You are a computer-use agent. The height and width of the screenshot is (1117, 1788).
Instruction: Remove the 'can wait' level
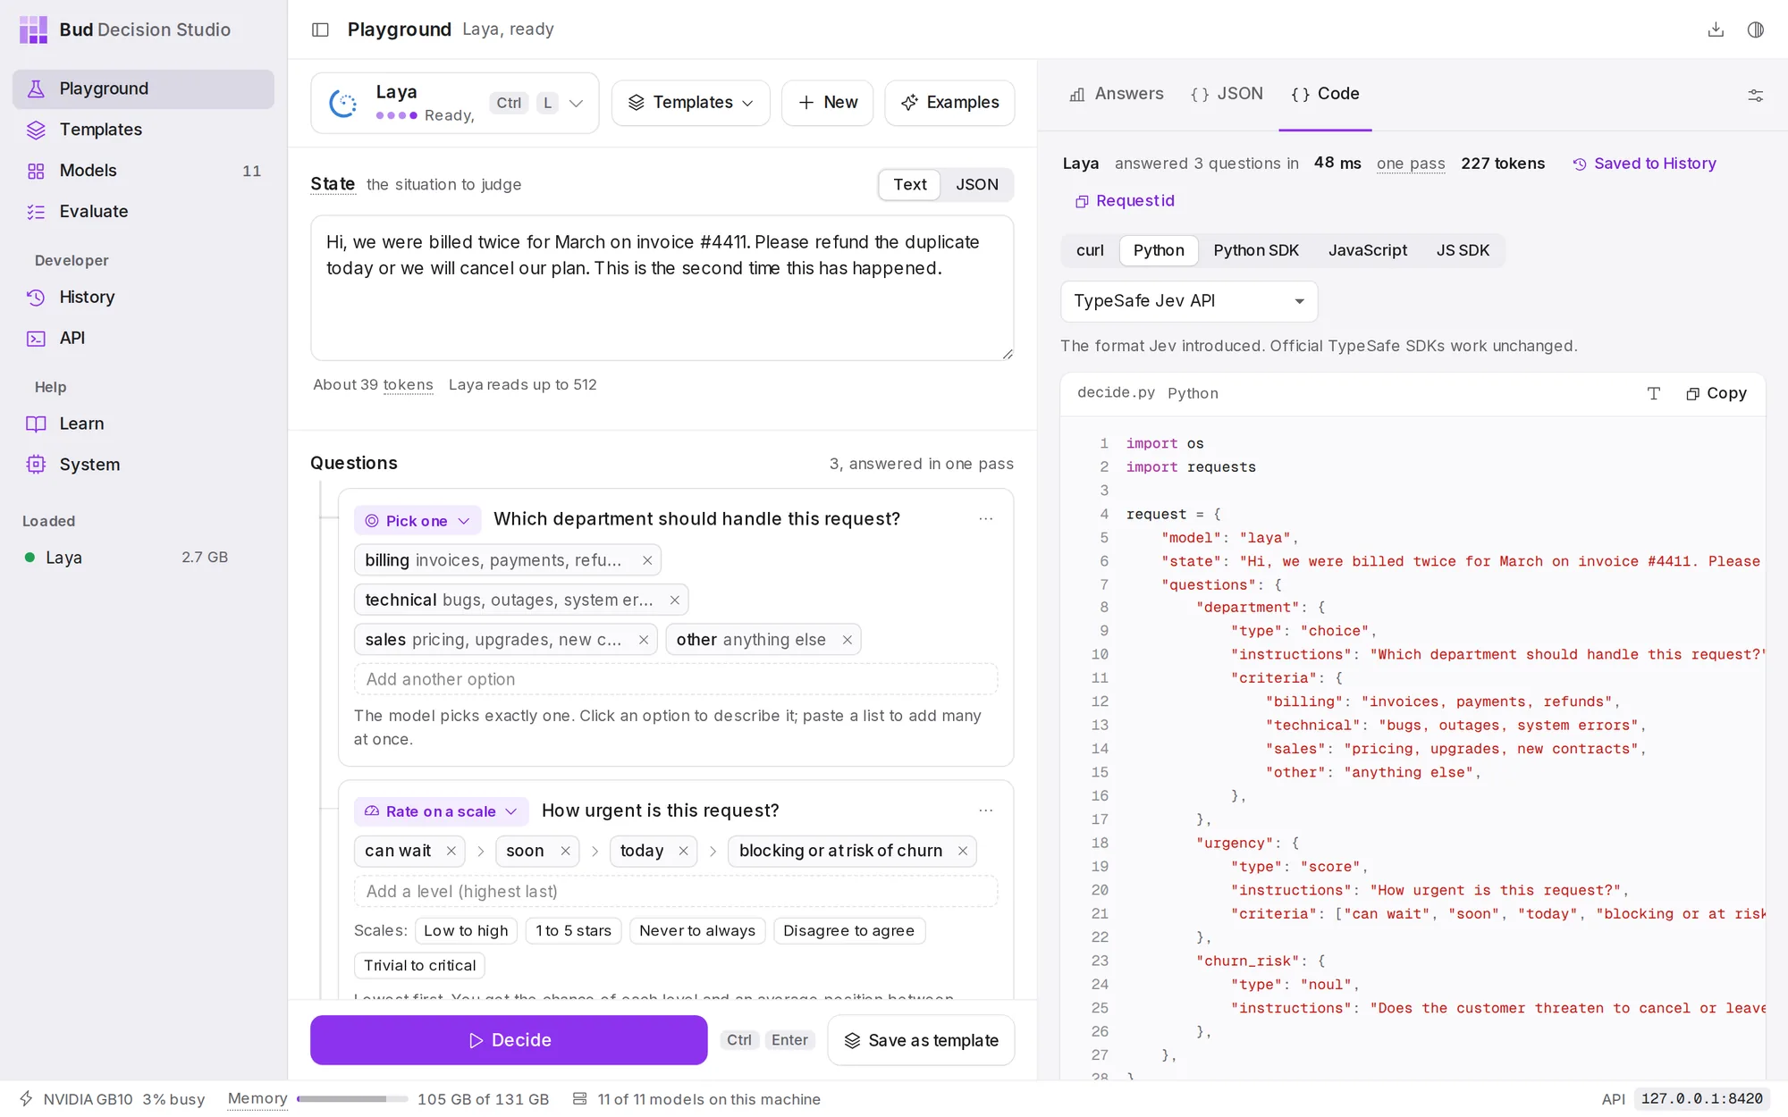click(x=451, y=851)
